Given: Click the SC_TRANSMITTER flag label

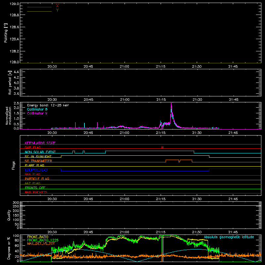Looking at the screenshot, I should [x=38, y=161].
